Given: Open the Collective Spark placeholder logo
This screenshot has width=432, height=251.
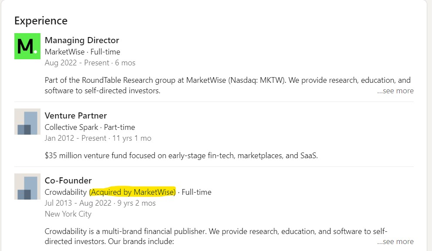Looking at the screenshot, I should point(27,122).
